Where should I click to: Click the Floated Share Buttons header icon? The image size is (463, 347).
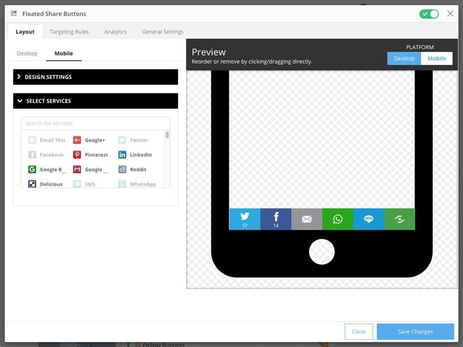pos(14,13)
